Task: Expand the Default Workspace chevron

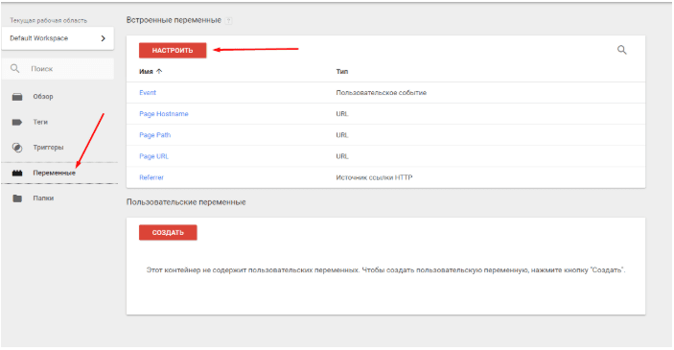Action: pos(104,38)
